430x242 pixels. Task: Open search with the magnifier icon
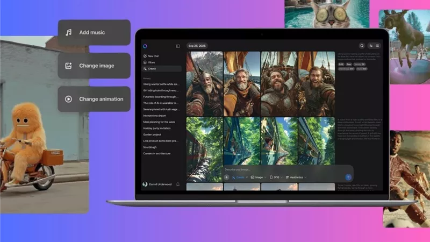pos(362,46)
